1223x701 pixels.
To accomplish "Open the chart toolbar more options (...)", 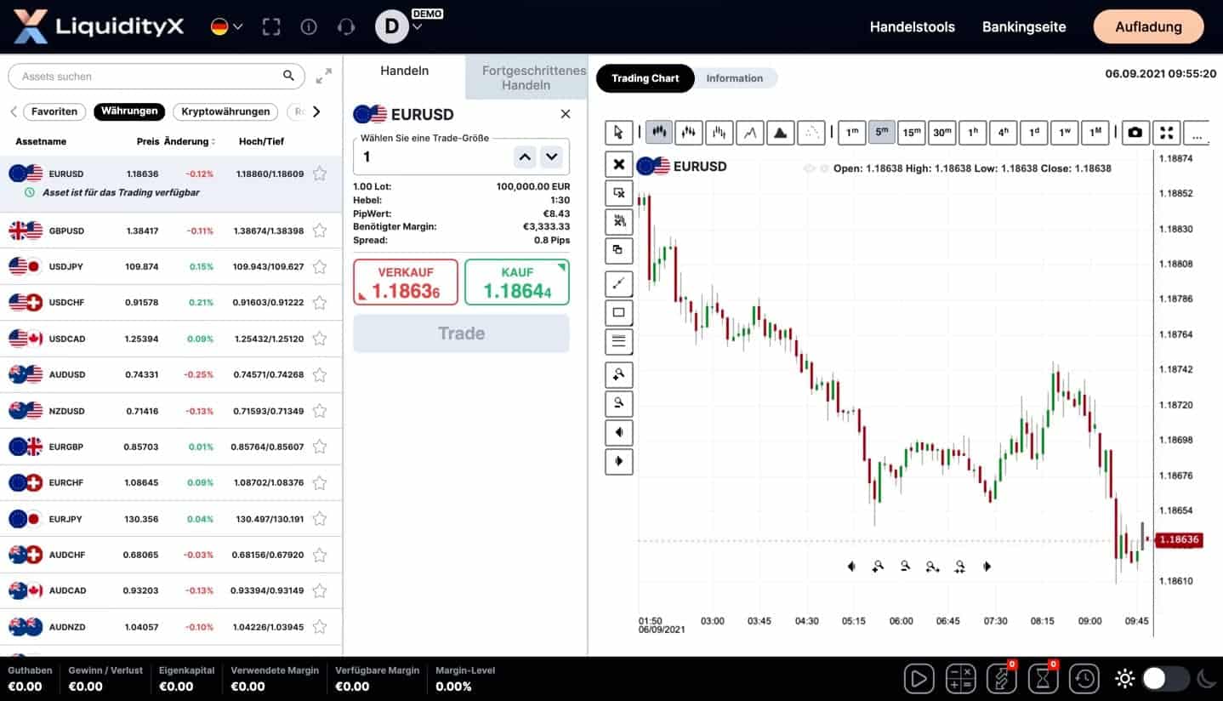I will coord(1197,132).
